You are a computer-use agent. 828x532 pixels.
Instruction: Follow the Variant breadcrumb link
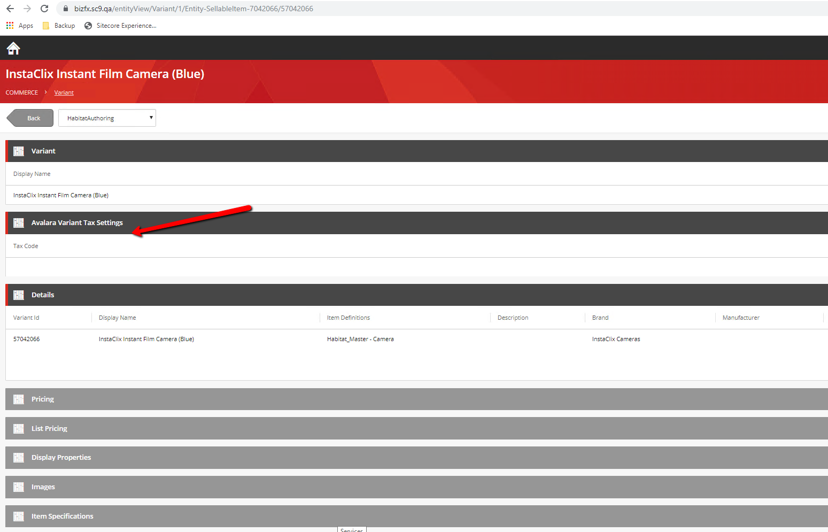[64, 92]
